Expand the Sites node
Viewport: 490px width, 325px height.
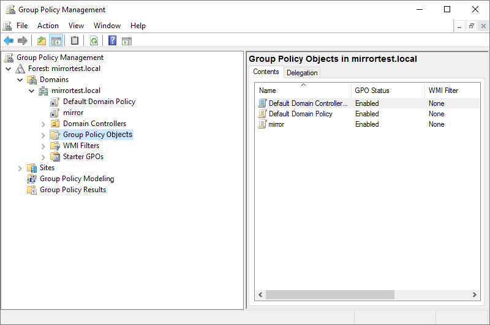[20, 168]
